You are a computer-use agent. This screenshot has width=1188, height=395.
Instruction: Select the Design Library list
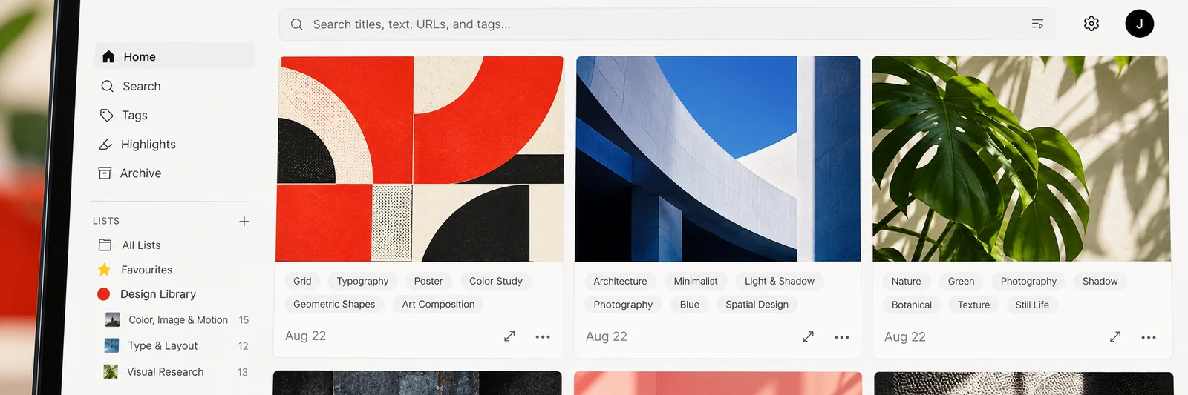click(158, 294)
